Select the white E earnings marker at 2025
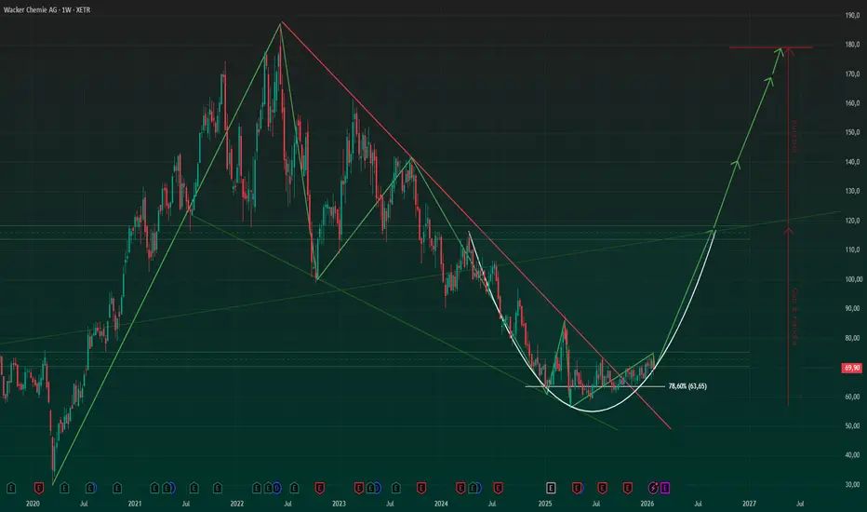The image size is (867, 512). point(551,488)
